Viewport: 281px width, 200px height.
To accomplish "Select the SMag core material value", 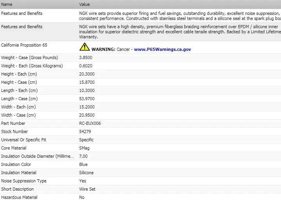I will point(84,148).
